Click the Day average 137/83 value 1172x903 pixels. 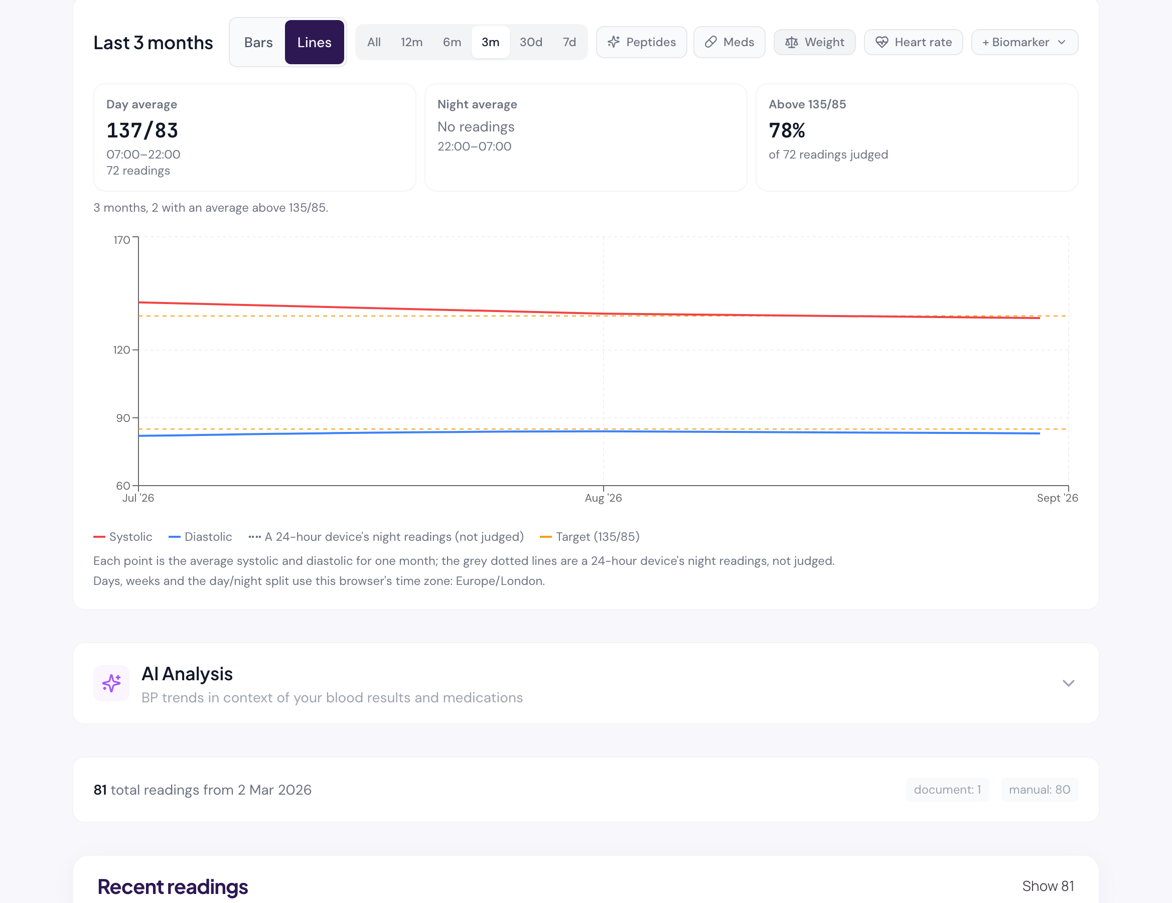tap(142, 130)
